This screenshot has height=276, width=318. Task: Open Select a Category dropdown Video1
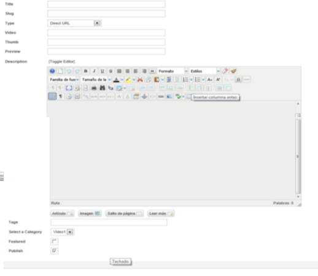[63, 232]
